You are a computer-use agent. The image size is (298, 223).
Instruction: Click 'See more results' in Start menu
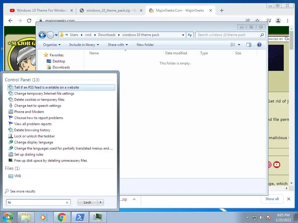point(20,191)
